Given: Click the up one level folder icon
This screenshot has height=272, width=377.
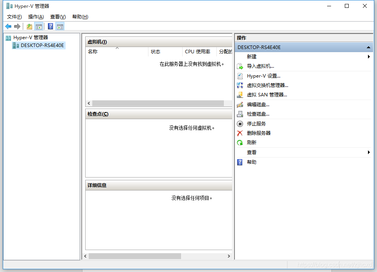Looking at the screenshot, I should coord(29,26).
